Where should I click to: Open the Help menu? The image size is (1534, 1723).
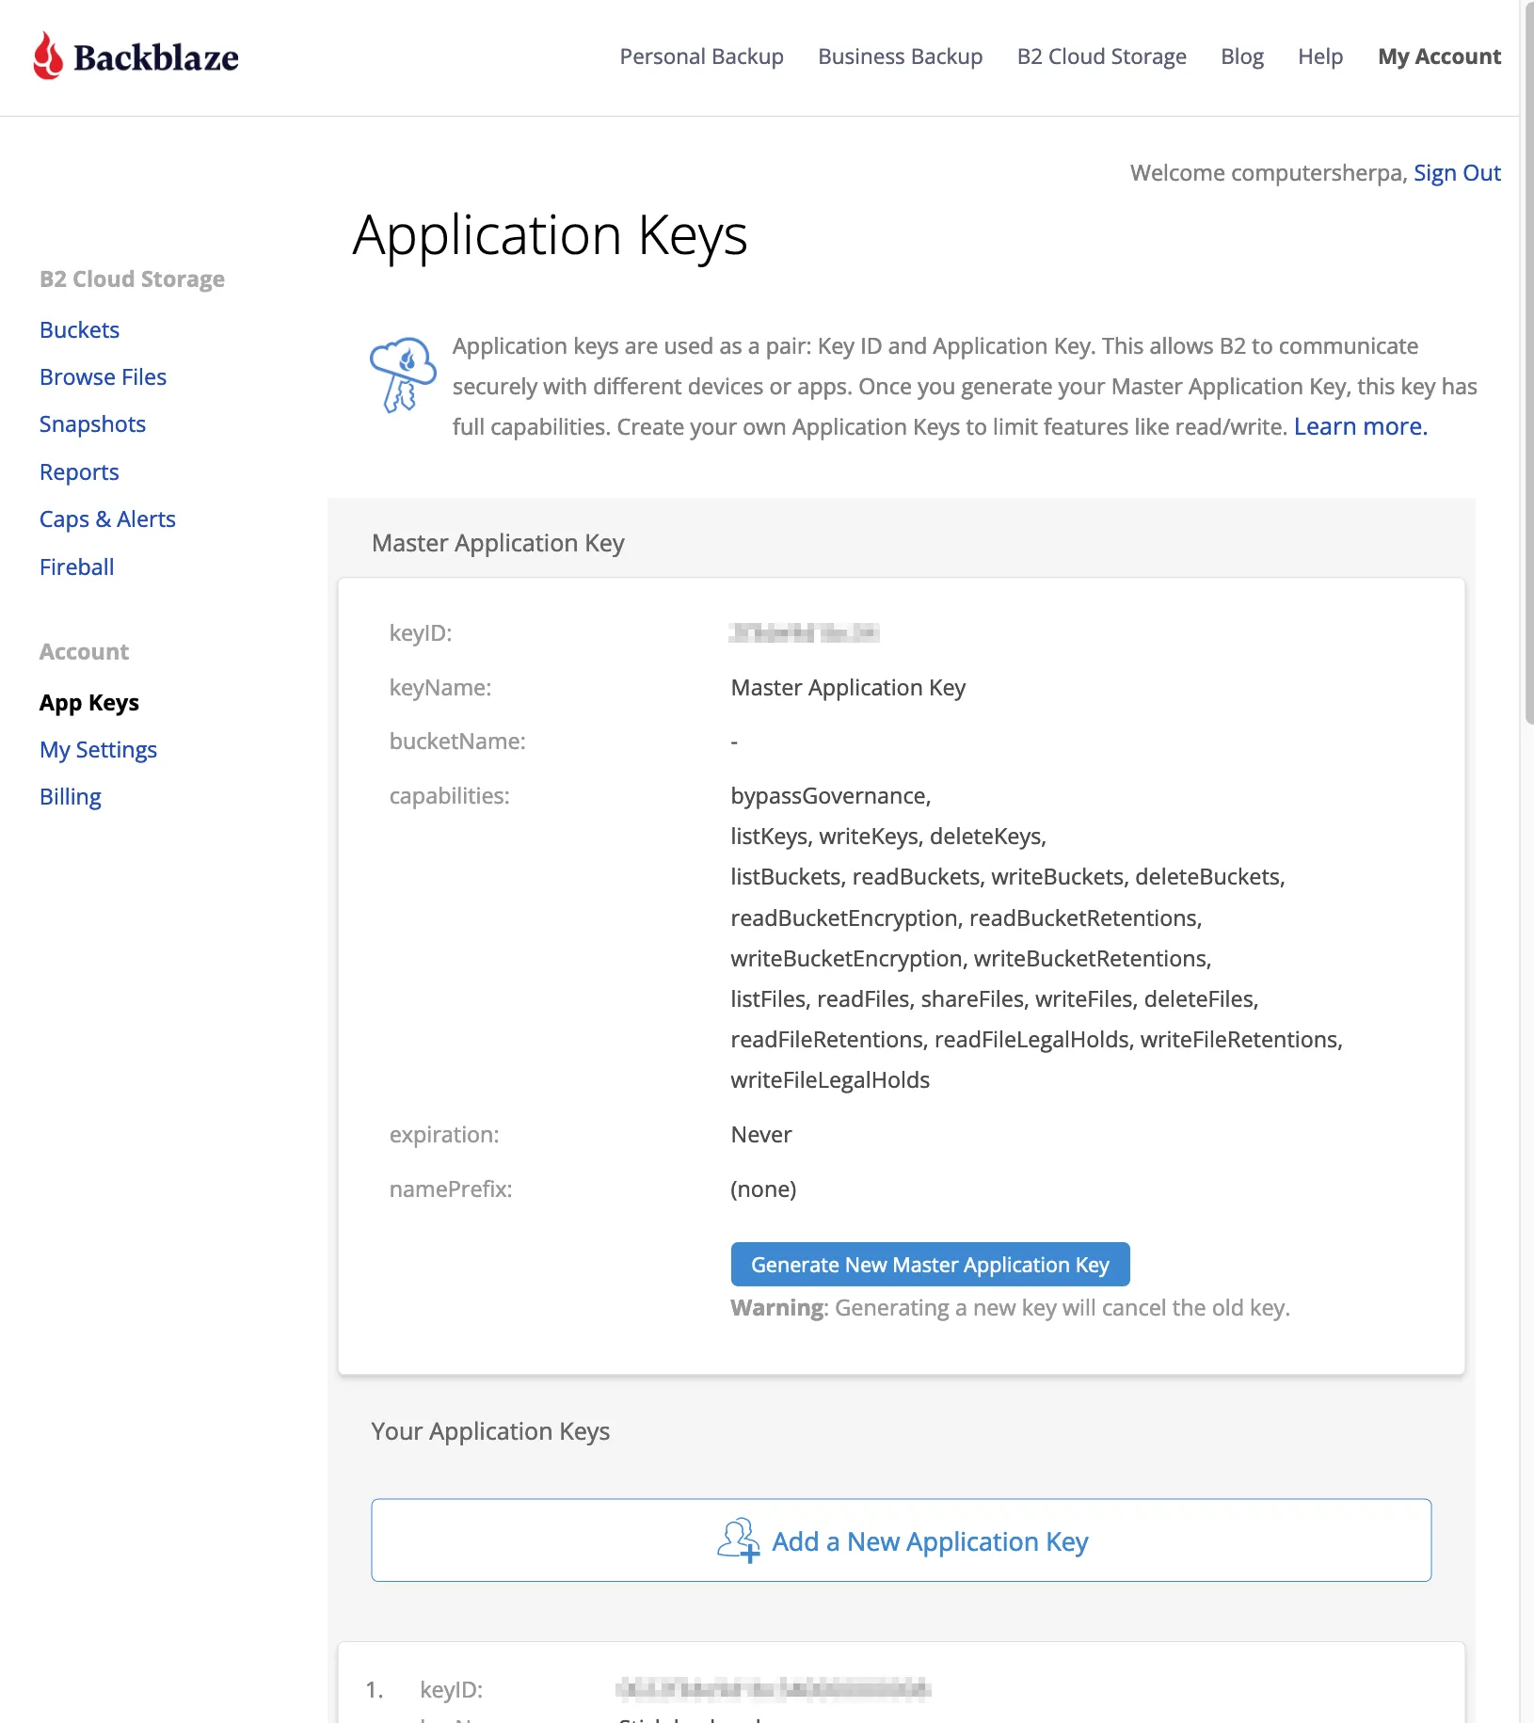pos(1320,56)
